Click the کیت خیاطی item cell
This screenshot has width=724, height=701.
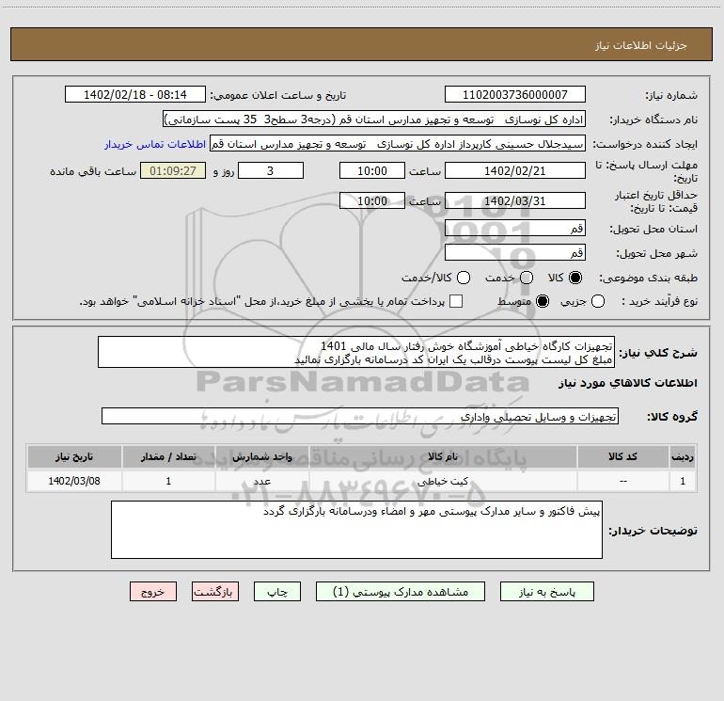tap(443, 481)
